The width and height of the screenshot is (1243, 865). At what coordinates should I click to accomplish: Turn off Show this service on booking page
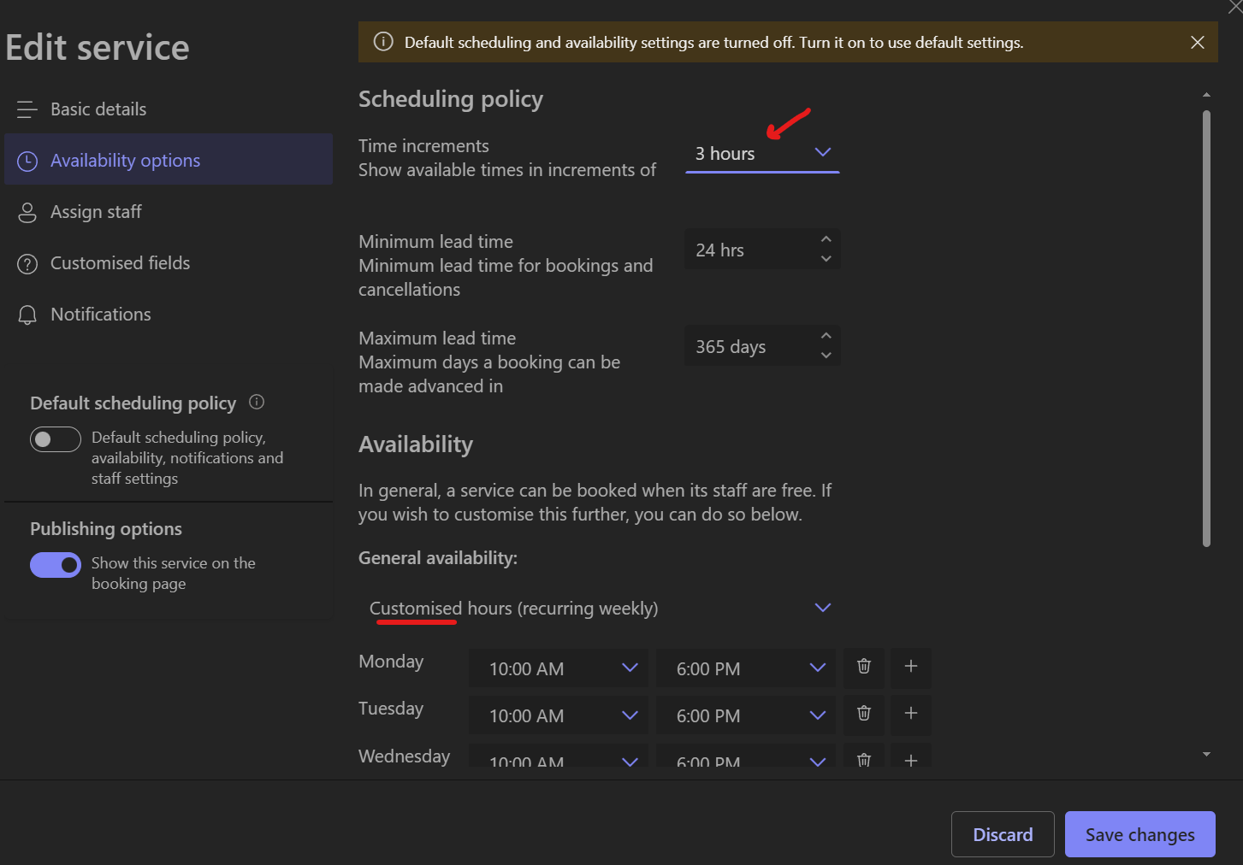tap(56, 565)
